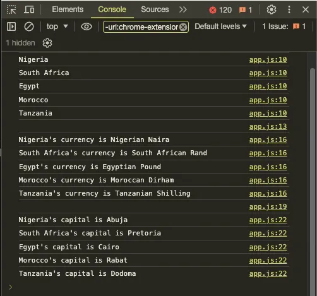Select "South Africa's capital is Pretoria" message

click(90, 234)
